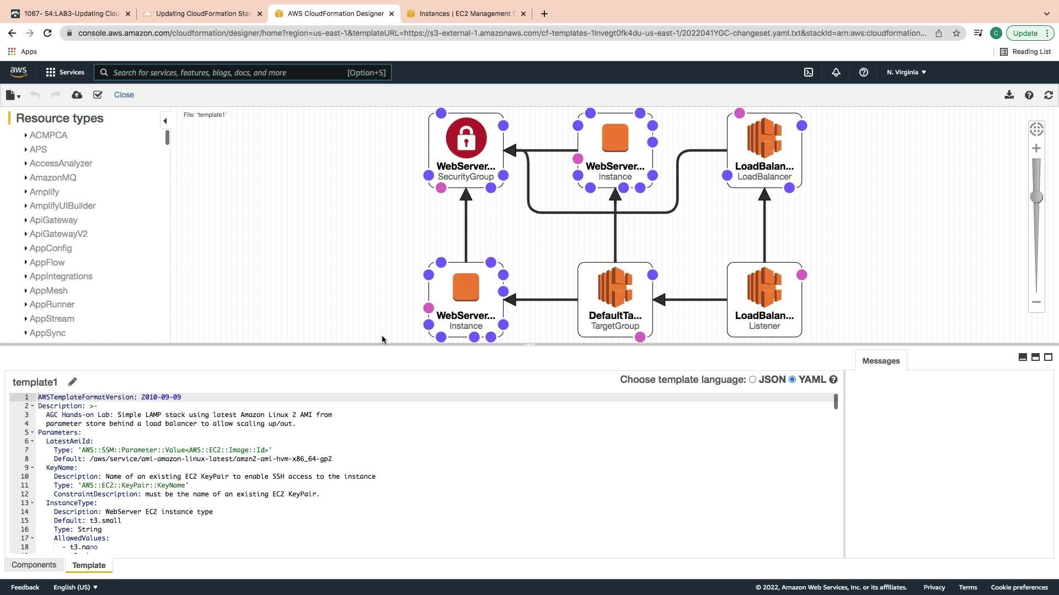Click the Close link in toolbar
1059x595 pixels.
pyautogui.click(x=124, y=95)
